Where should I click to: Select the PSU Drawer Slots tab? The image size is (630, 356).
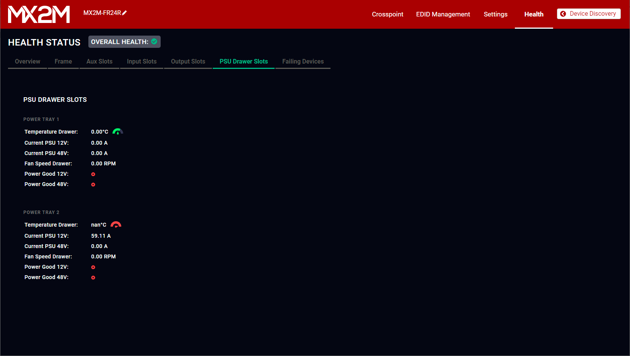(x=244, y=61)
